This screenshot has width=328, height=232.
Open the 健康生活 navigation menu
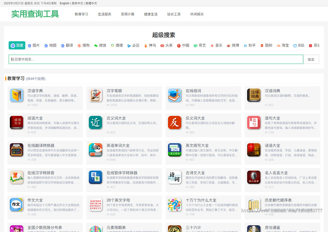[151, 14]
